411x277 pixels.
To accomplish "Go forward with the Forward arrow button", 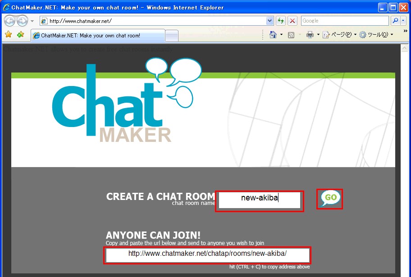I will [22, 21].
